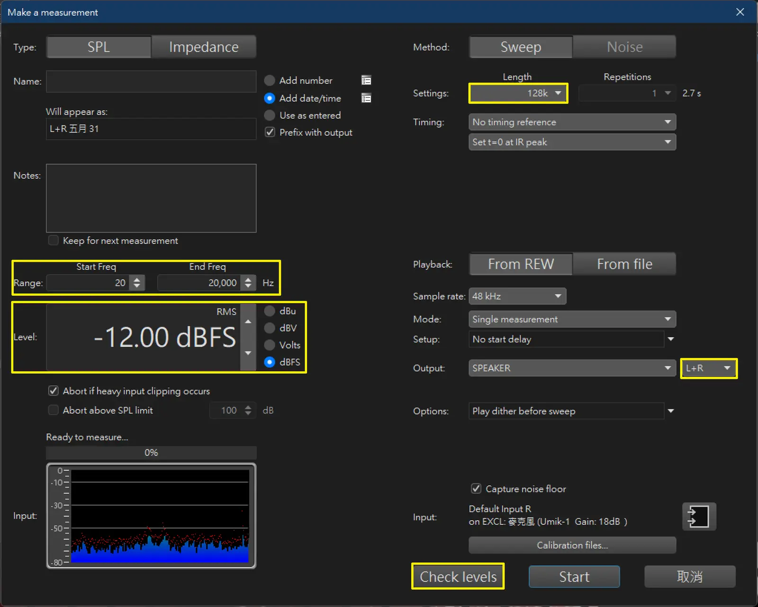Switch measurement type to SPL

pyautogui.click(x=99, y=47)
